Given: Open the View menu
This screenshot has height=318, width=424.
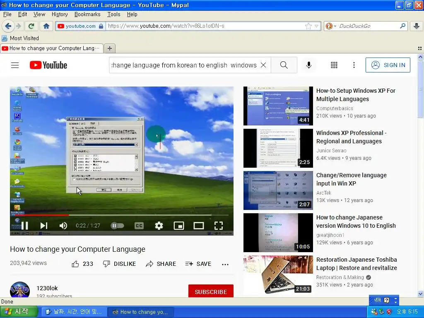Looking at the screenshot, I should tap(39, 14).
